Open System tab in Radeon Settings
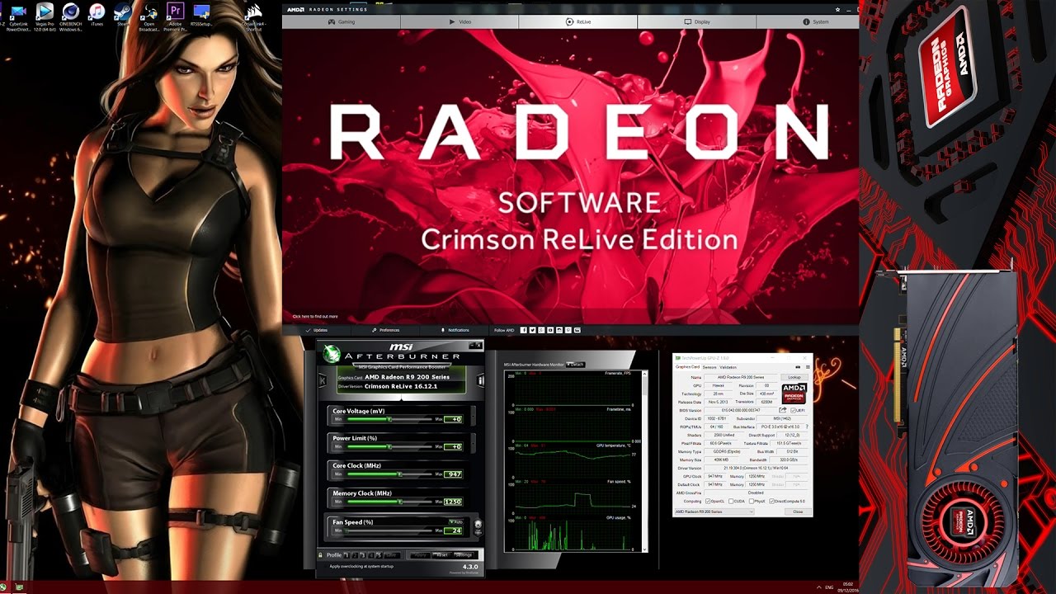The image size is (1056, 594). (x=815, y=21)
